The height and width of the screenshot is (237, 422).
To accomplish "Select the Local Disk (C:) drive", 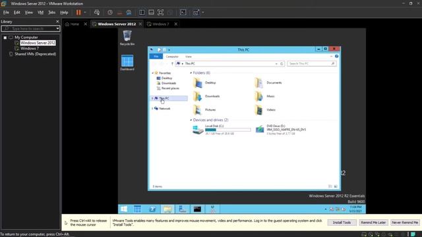I will point(222,130).
